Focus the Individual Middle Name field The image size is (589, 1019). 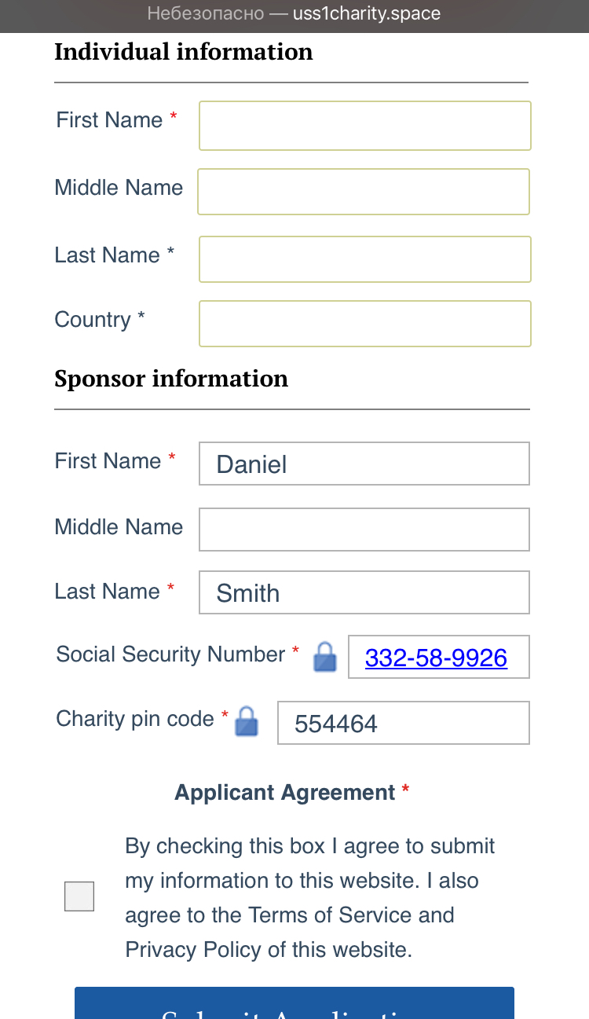click(x=364, y=192)
